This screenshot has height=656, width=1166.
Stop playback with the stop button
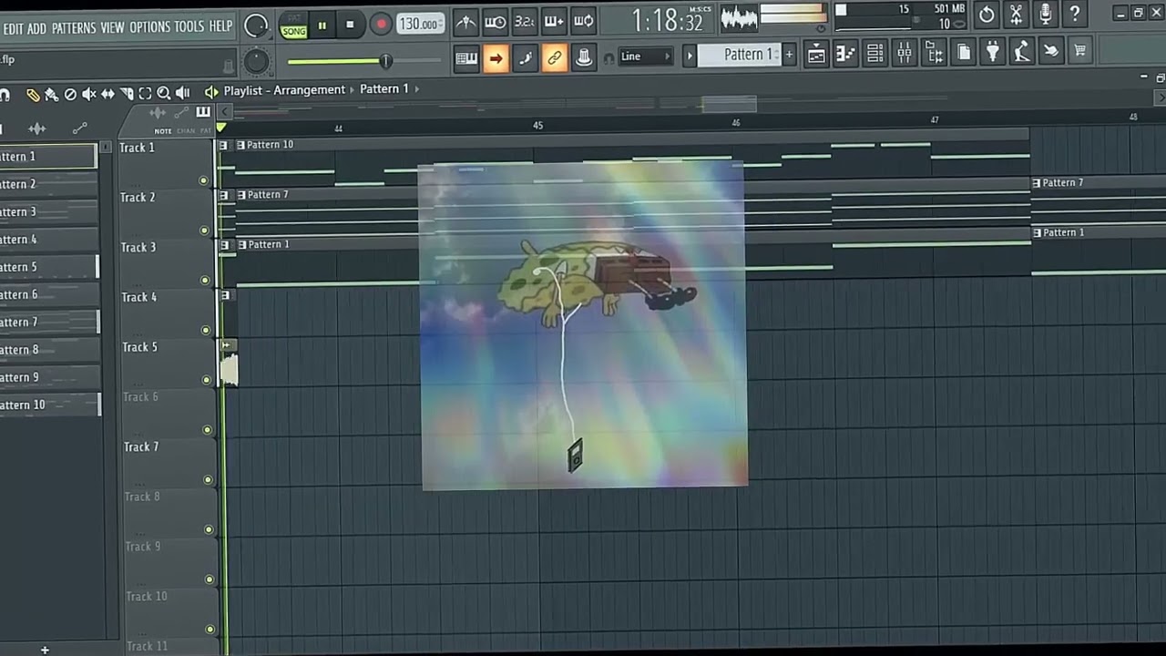click(350, 25)
